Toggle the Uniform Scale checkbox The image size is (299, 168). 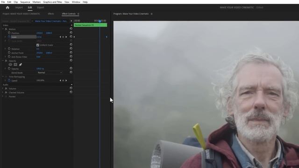[x=38, y=45]
